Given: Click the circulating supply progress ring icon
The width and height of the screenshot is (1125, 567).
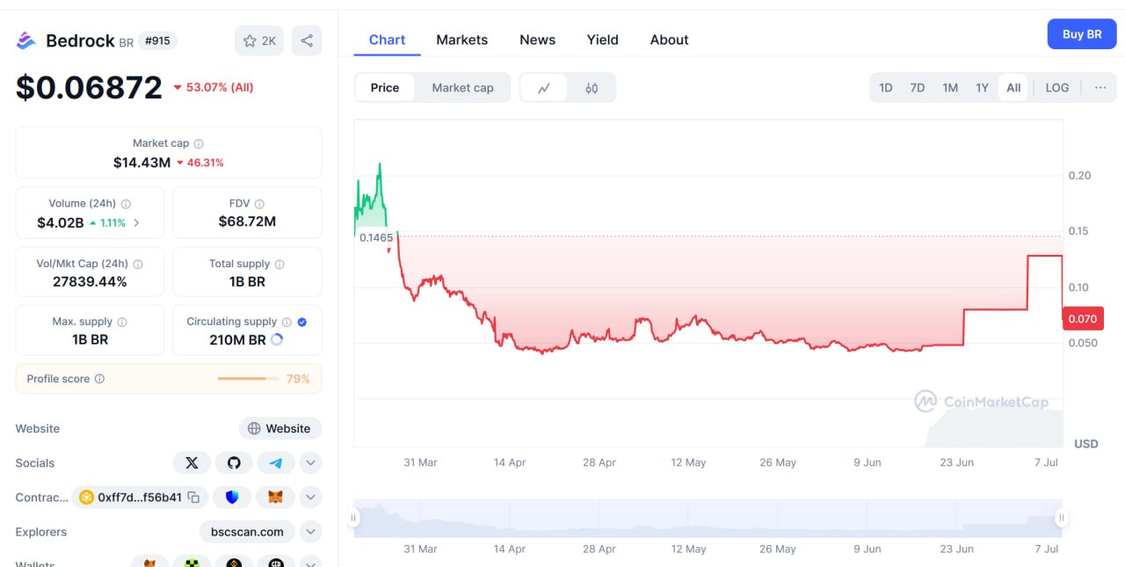Looking at the screenshot, I should [277, 339].
